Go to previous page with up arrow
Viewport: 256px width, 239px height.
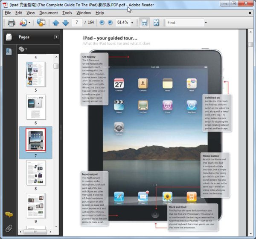tap(55, 23)
